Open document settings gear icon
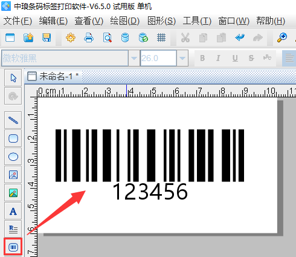The width and height of the screenshot is (296, 257). (71, 37)
